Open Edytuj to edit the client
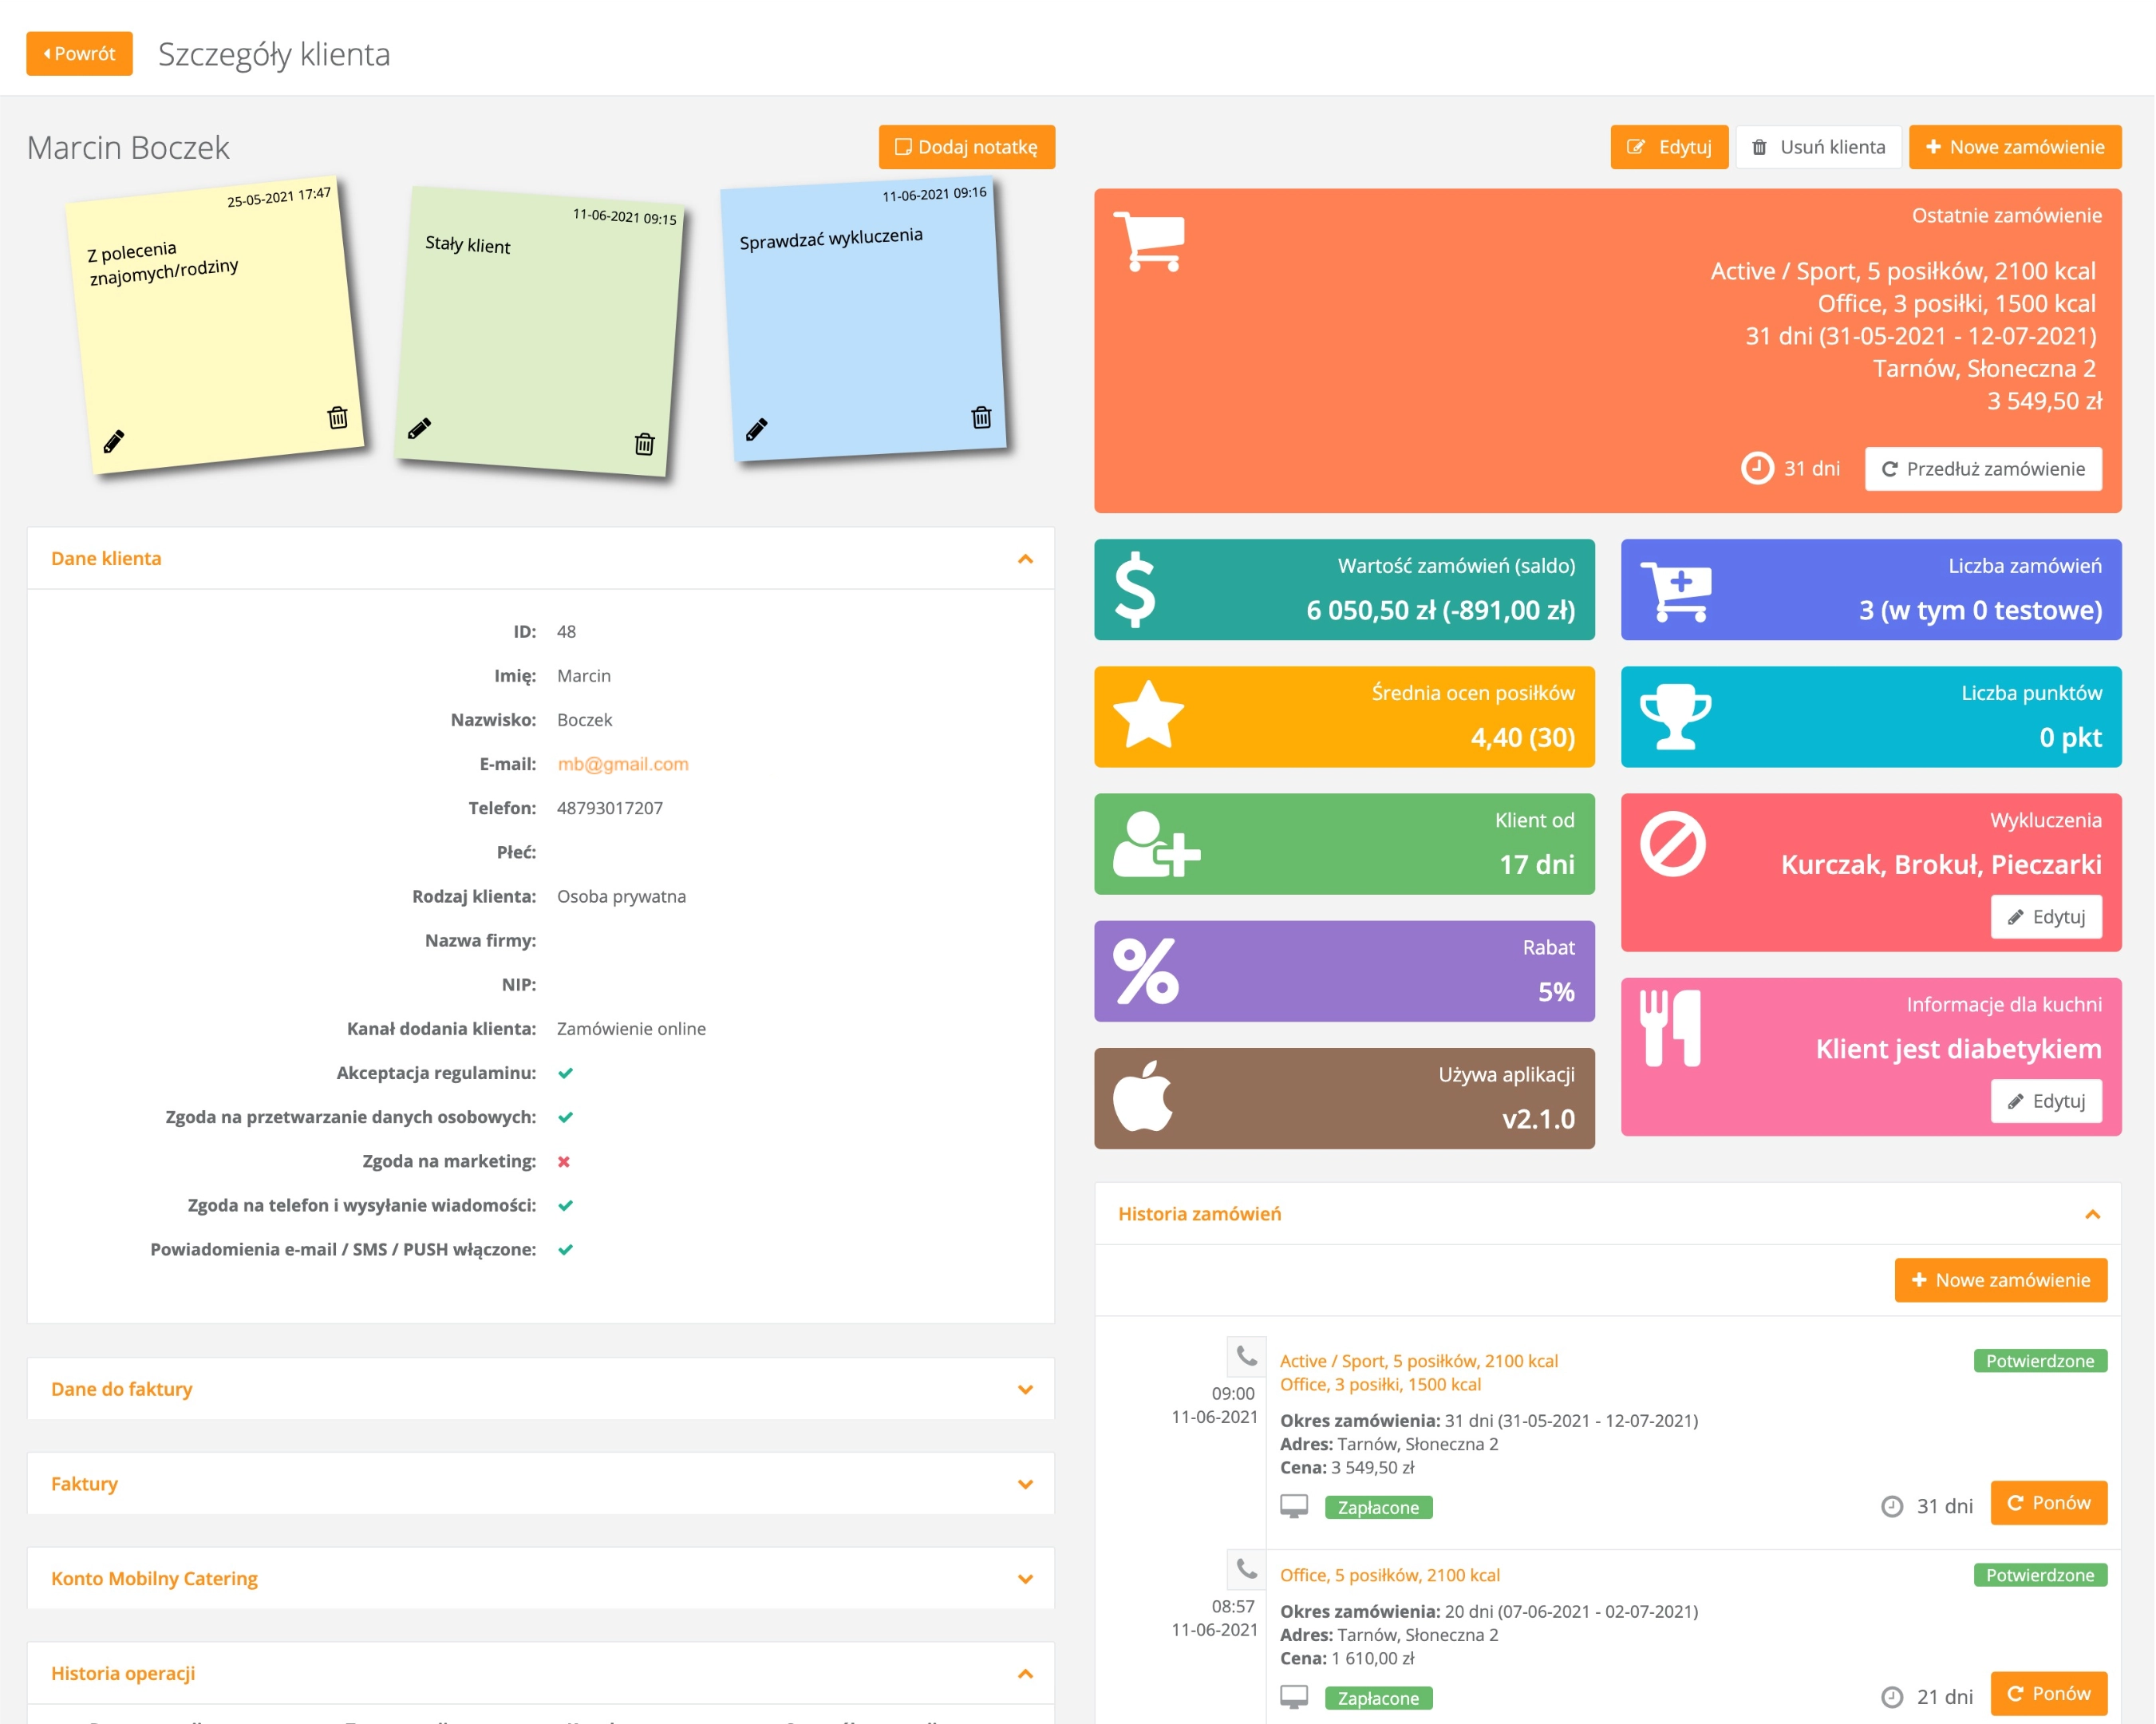Image resolution: width=2156 pixels, height=1724 pixels. (1669, 147)
